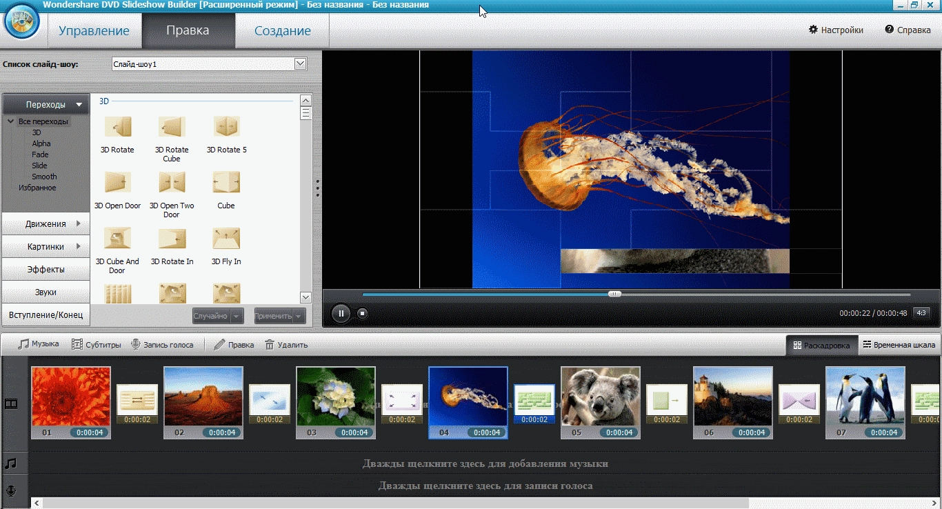Image resolution: width=942 pixels, height=509 pixels.
Task: Select the 3D Rotate Cube transition
Action: pos(172,127)
